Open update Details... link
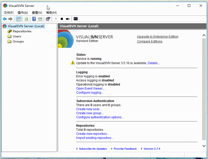The image size is (208, 159). [154, 63]
